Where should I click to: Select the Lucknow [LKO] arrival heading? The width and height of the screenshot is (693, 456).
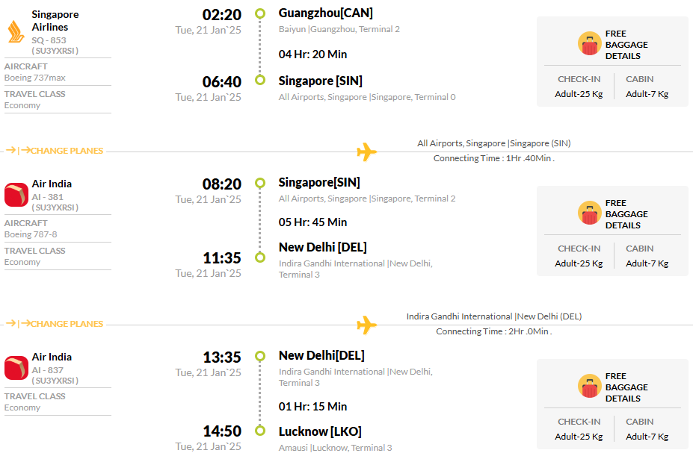tap(320, 431)
